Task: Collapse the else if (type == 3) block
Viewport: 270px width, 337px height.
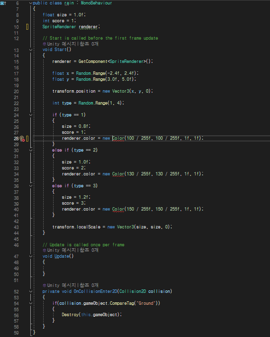Action: coord(31,186)
